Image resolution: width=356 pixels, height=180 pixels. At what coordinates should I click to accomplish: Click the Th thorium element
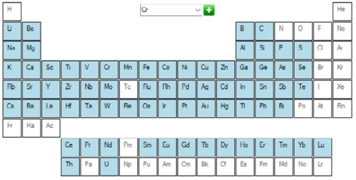pyautogui.click(x=70, y=167)
